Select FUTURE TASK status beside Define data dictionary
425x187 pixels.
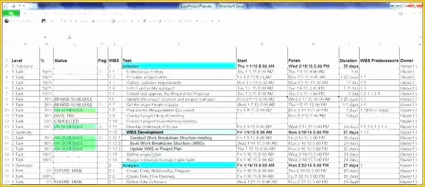pos(75,182)
